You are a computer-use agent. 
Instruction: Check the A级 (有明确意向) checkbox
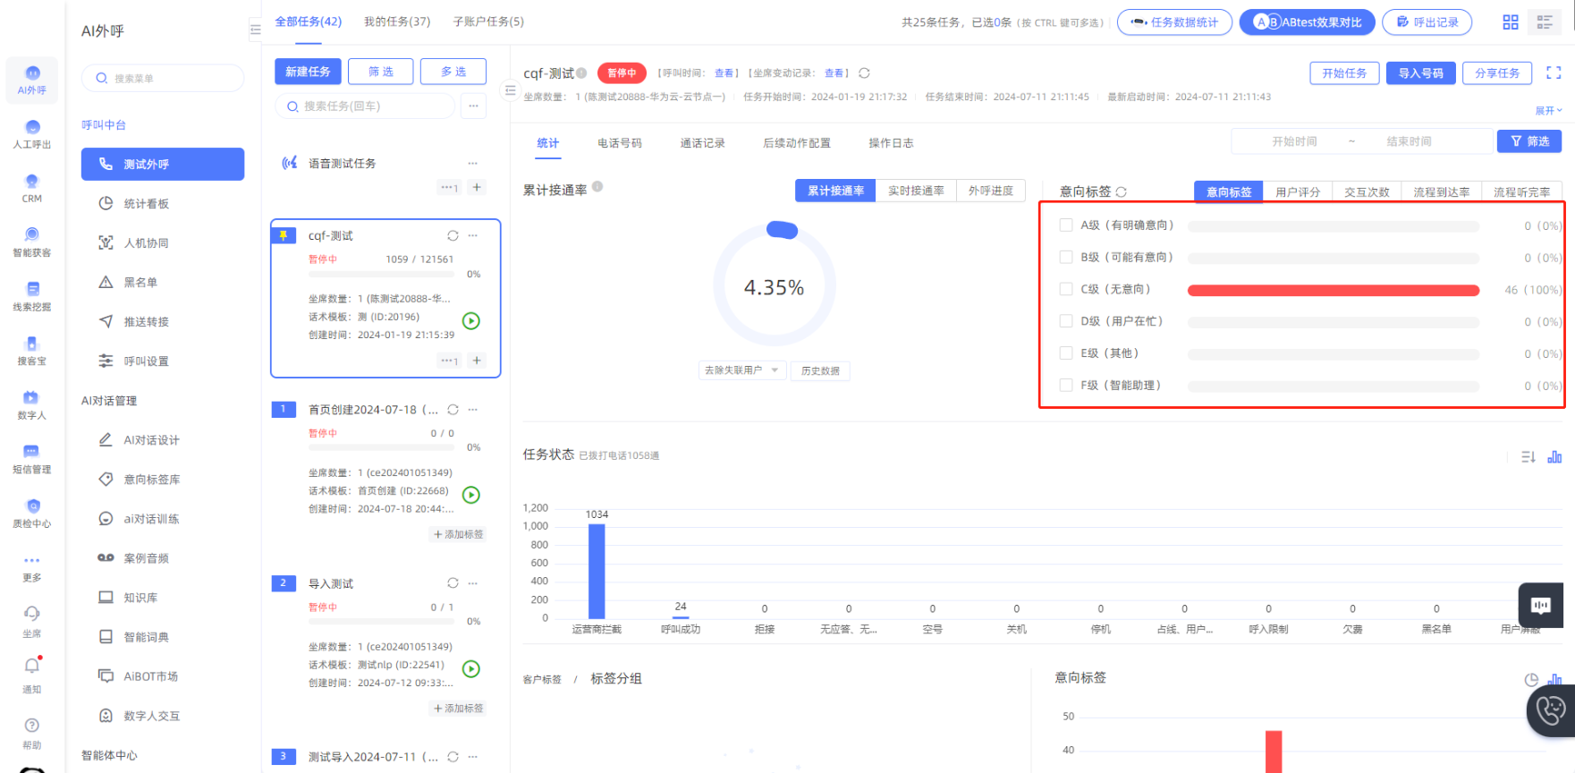[x=1066, y=225]
